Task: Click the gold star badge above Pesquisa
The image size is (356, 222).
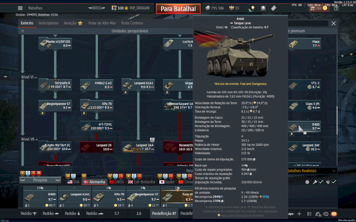Action: [x=22, y=174]
